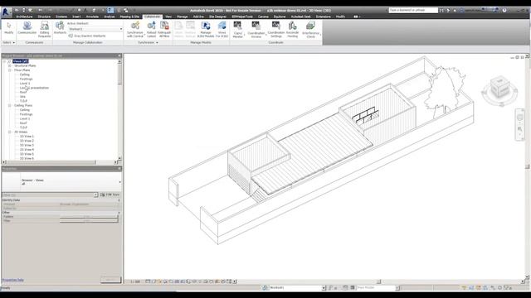The image size is (531, 298).
Task: Select Site under Floor Plans
Action: 22,97
